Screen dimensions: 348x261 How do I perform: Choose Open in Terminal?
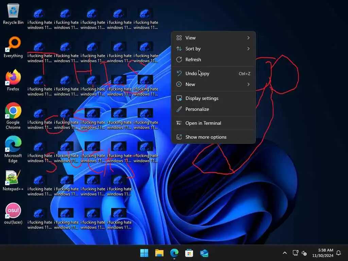tap(213, 123)
